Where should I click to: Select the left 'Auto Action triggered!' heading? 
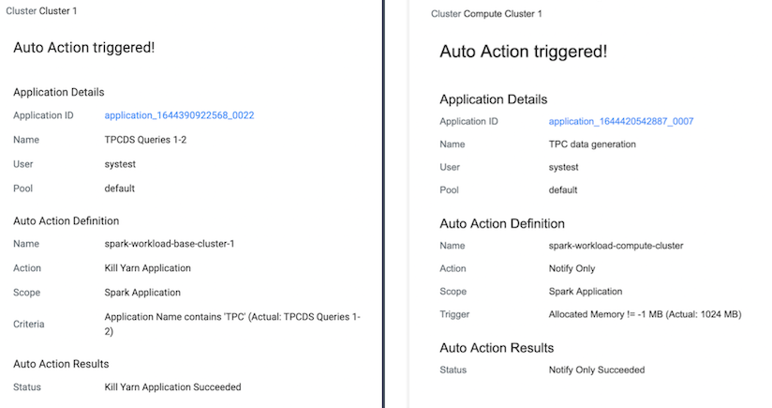pos(83,47)
